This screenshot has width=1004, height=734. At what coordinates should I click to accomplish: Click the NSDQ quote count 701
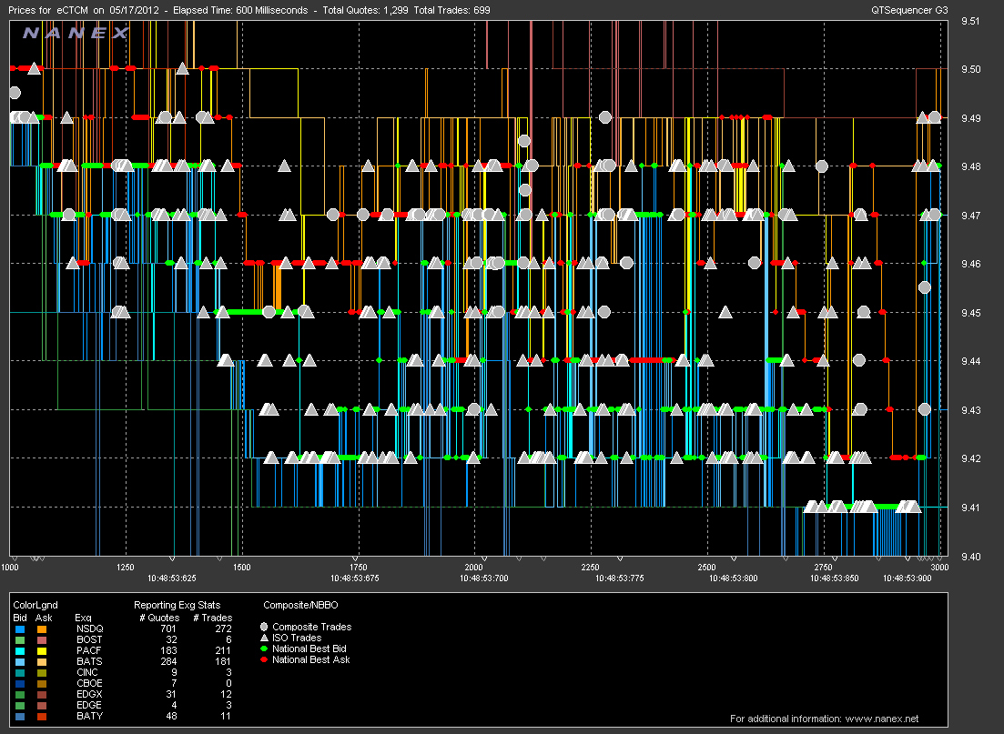(167, 629)
